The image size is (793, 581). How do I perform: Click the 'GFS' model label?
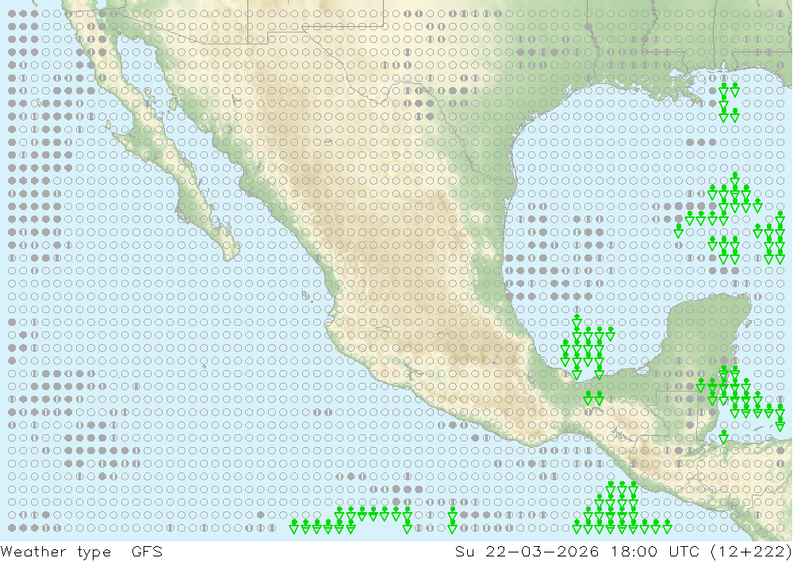click(x=147, y=551)
